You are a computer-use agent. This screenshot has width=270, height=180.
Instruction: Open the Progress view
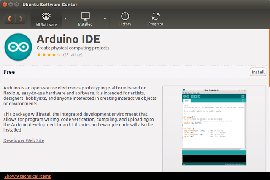[156, 19]
